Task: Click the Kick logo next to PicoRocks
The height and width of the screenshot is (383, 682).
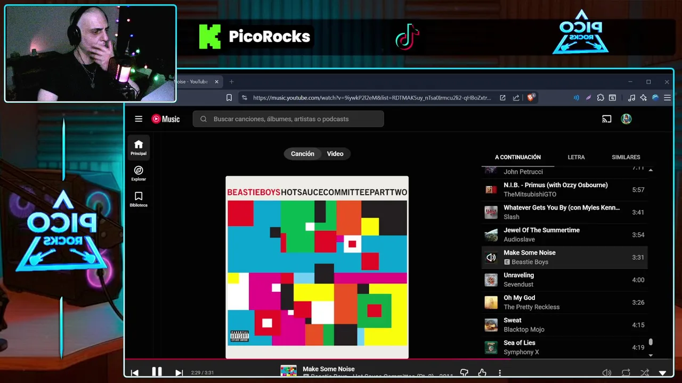Action: (x=210, y=37)
